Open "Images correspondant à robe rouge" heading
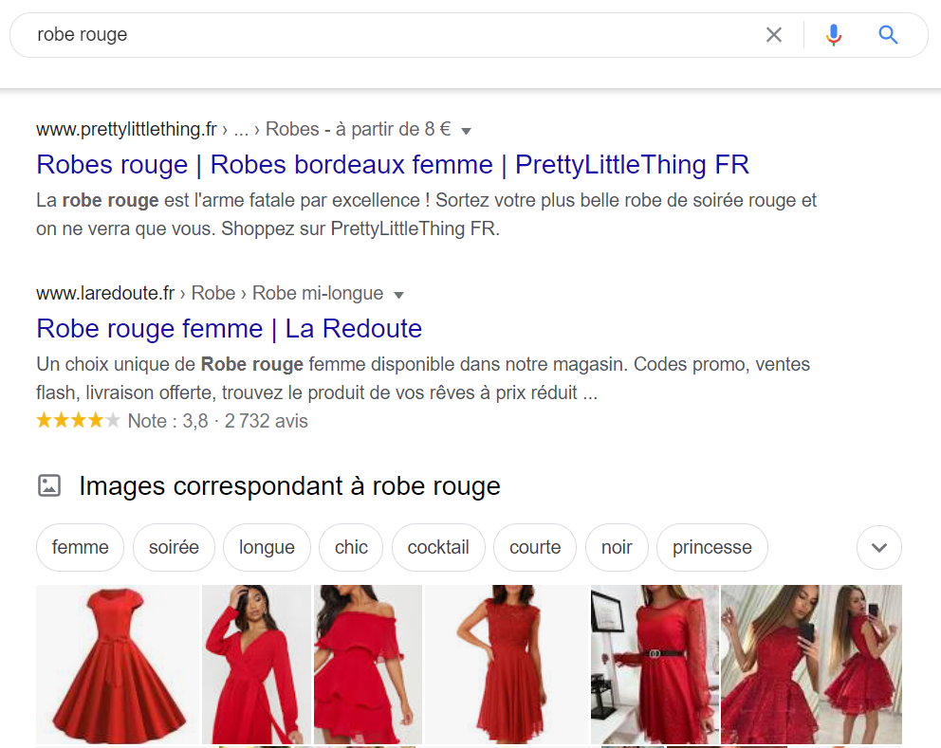Screen dimensions: 941x748 tap(289, 486)
